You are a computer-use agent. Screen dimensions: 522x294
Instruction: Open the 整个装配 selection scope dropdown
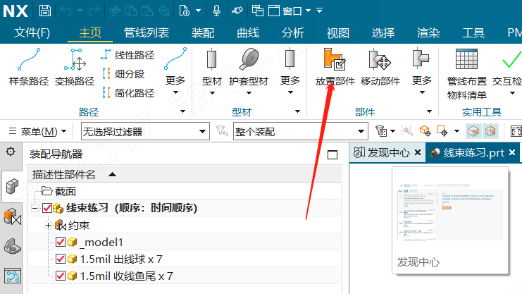[301, 132]
